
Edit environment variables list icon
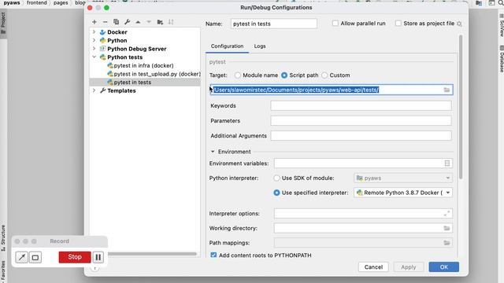pos(447,164)
